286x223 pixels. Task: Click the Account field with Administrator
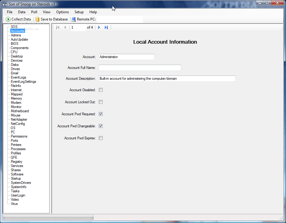coord(127,57)
